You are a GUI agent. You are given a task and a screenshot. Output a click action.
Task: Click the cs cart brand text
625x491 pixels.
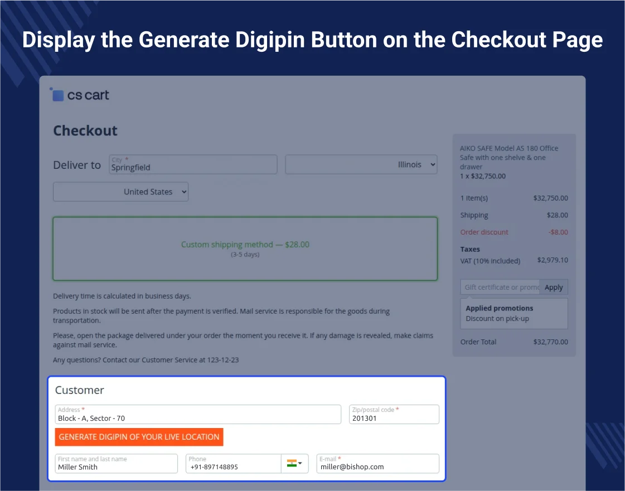tap(88, 95)
